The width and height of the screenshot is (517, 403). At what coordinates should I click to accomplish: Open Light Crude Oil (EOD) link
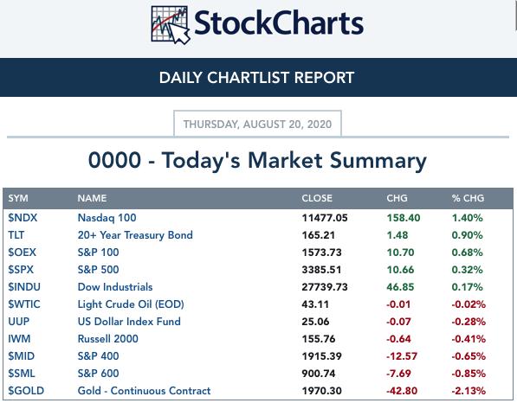pyautogui.click(x=131, y=304)
